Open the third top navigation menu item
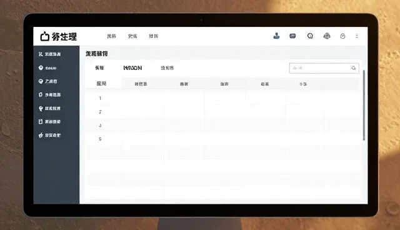400x230 pixels. [153, 36]
